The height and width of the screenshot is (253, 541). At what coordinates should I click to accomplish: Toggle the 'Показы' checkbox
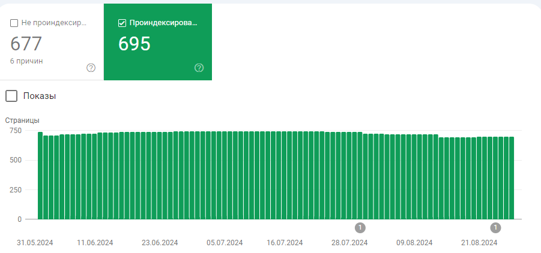pyautogui.click(x=11, y=96)
